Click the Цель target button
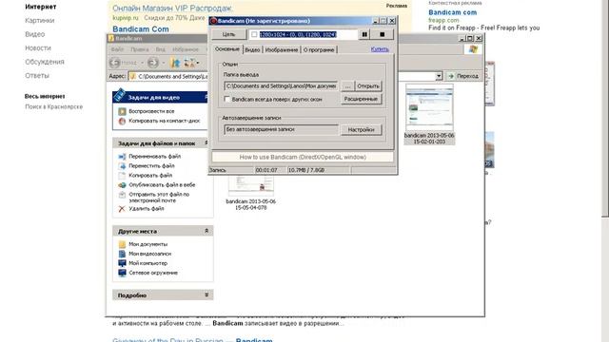 (228, 34)
